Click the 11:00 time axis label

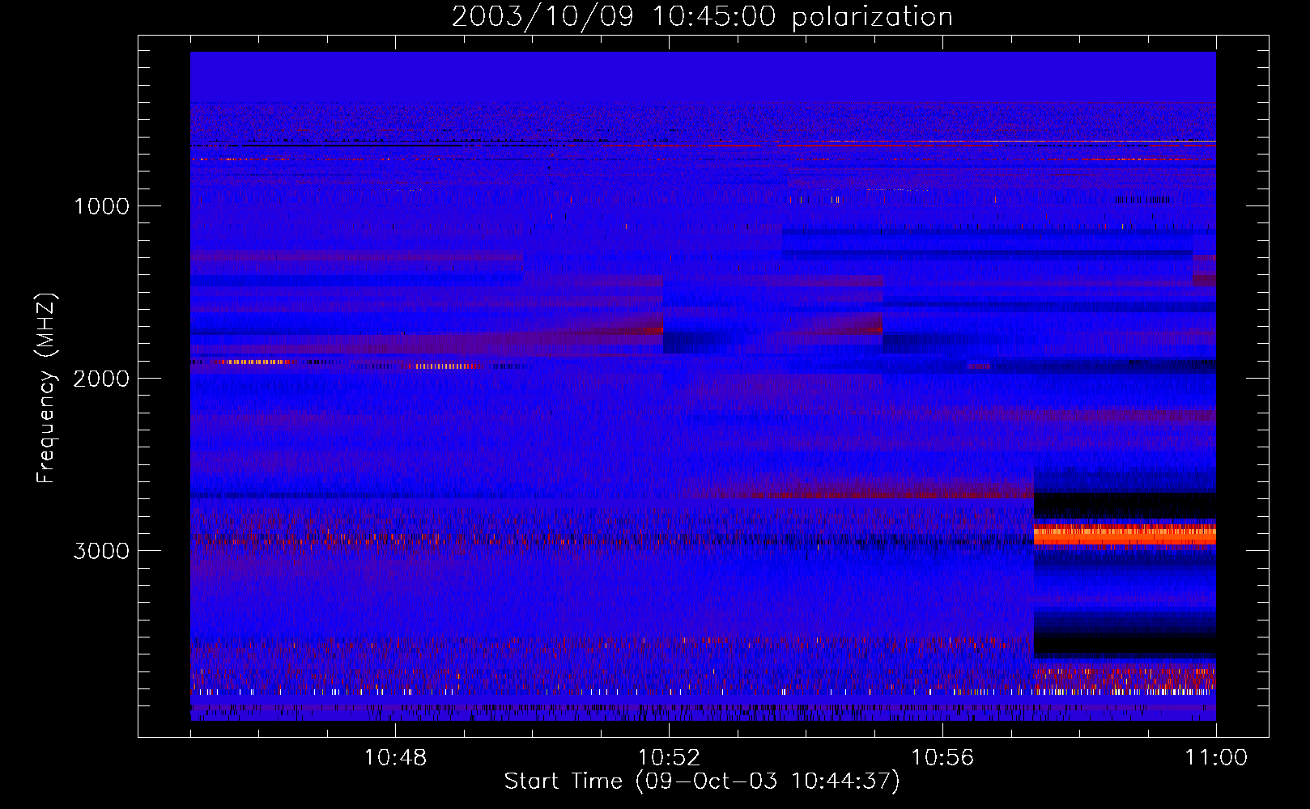pyautogui.click(x=1216, y=758)
